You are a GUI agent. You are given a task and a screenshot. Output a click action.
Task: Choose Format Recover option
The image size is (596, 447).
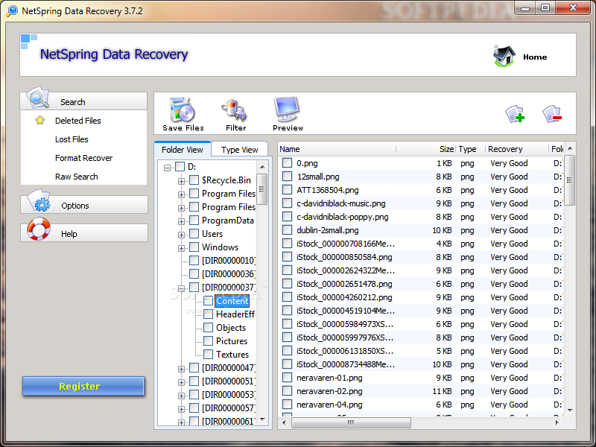[x=83, y=158]
